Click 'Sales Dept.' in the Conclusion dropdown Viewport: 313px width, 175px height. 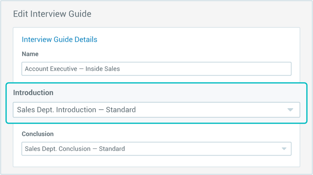(39, 149)
